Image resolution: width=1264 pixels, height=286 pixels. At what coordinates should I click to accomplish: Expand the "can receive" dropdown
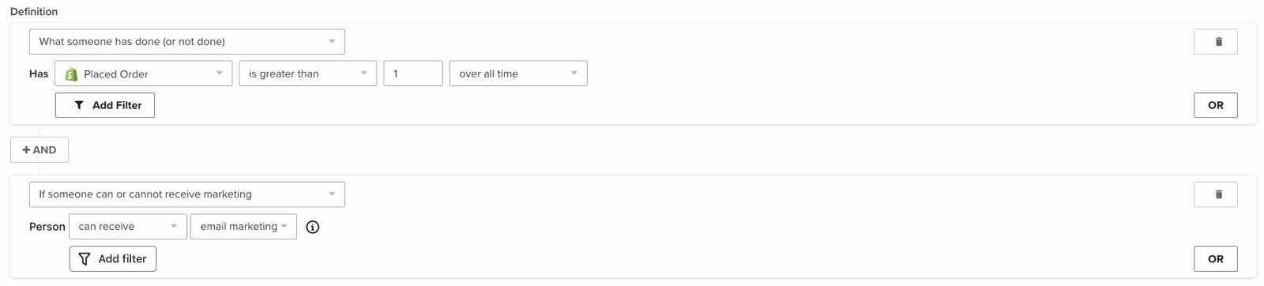pos(128,227)
